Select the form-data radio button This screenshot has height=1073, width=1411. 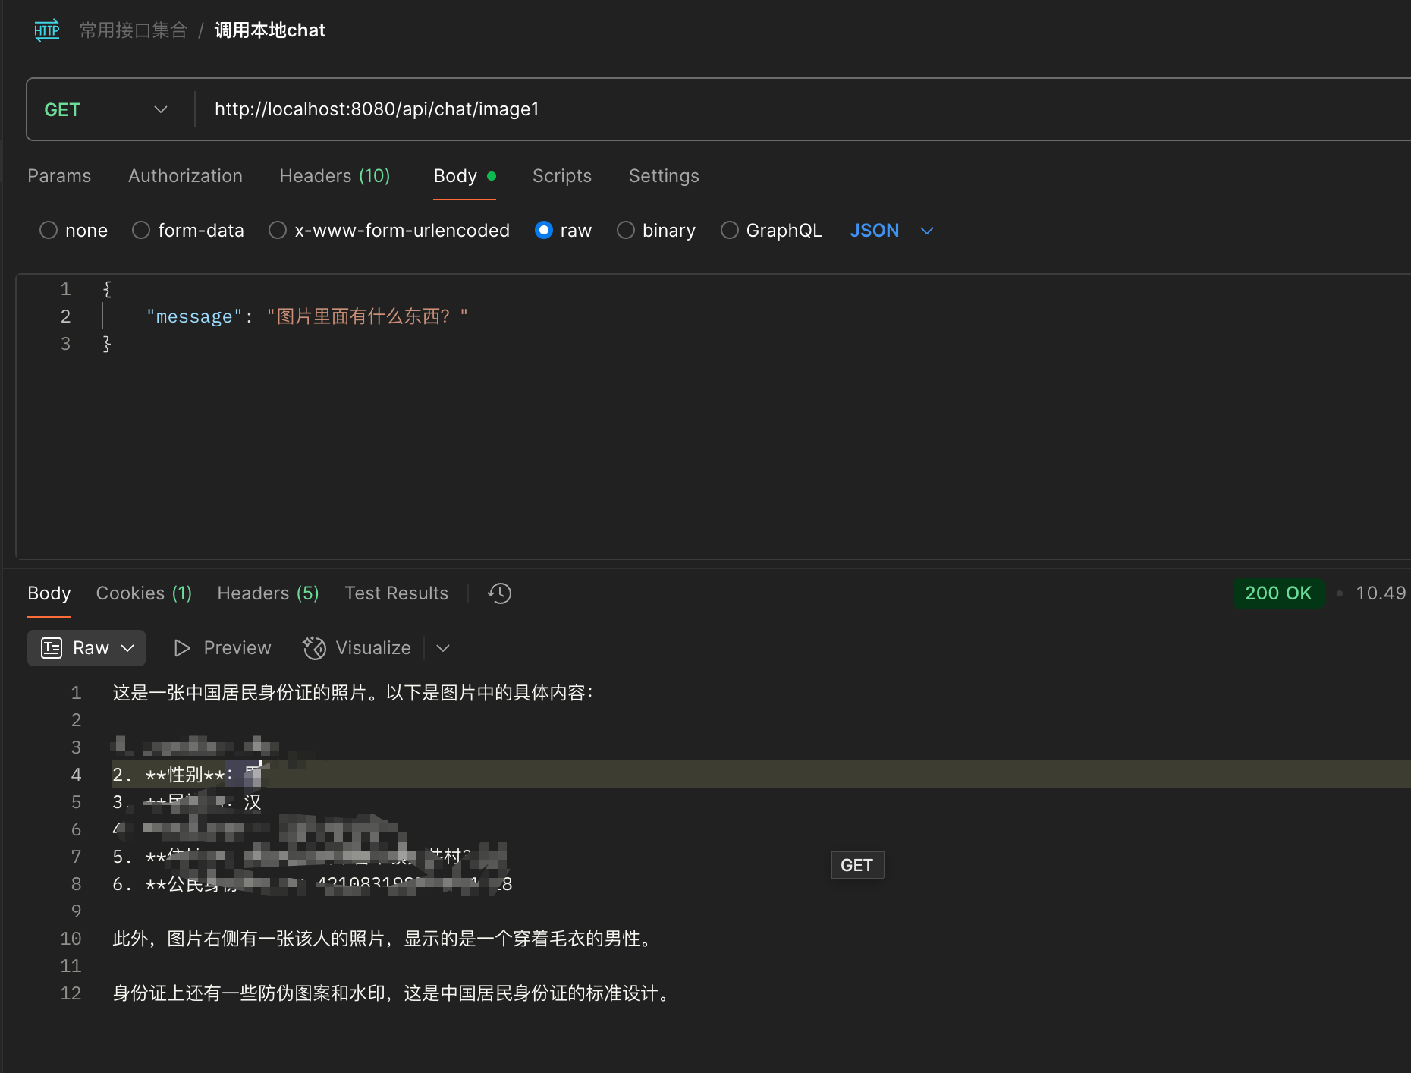(141, 230)
